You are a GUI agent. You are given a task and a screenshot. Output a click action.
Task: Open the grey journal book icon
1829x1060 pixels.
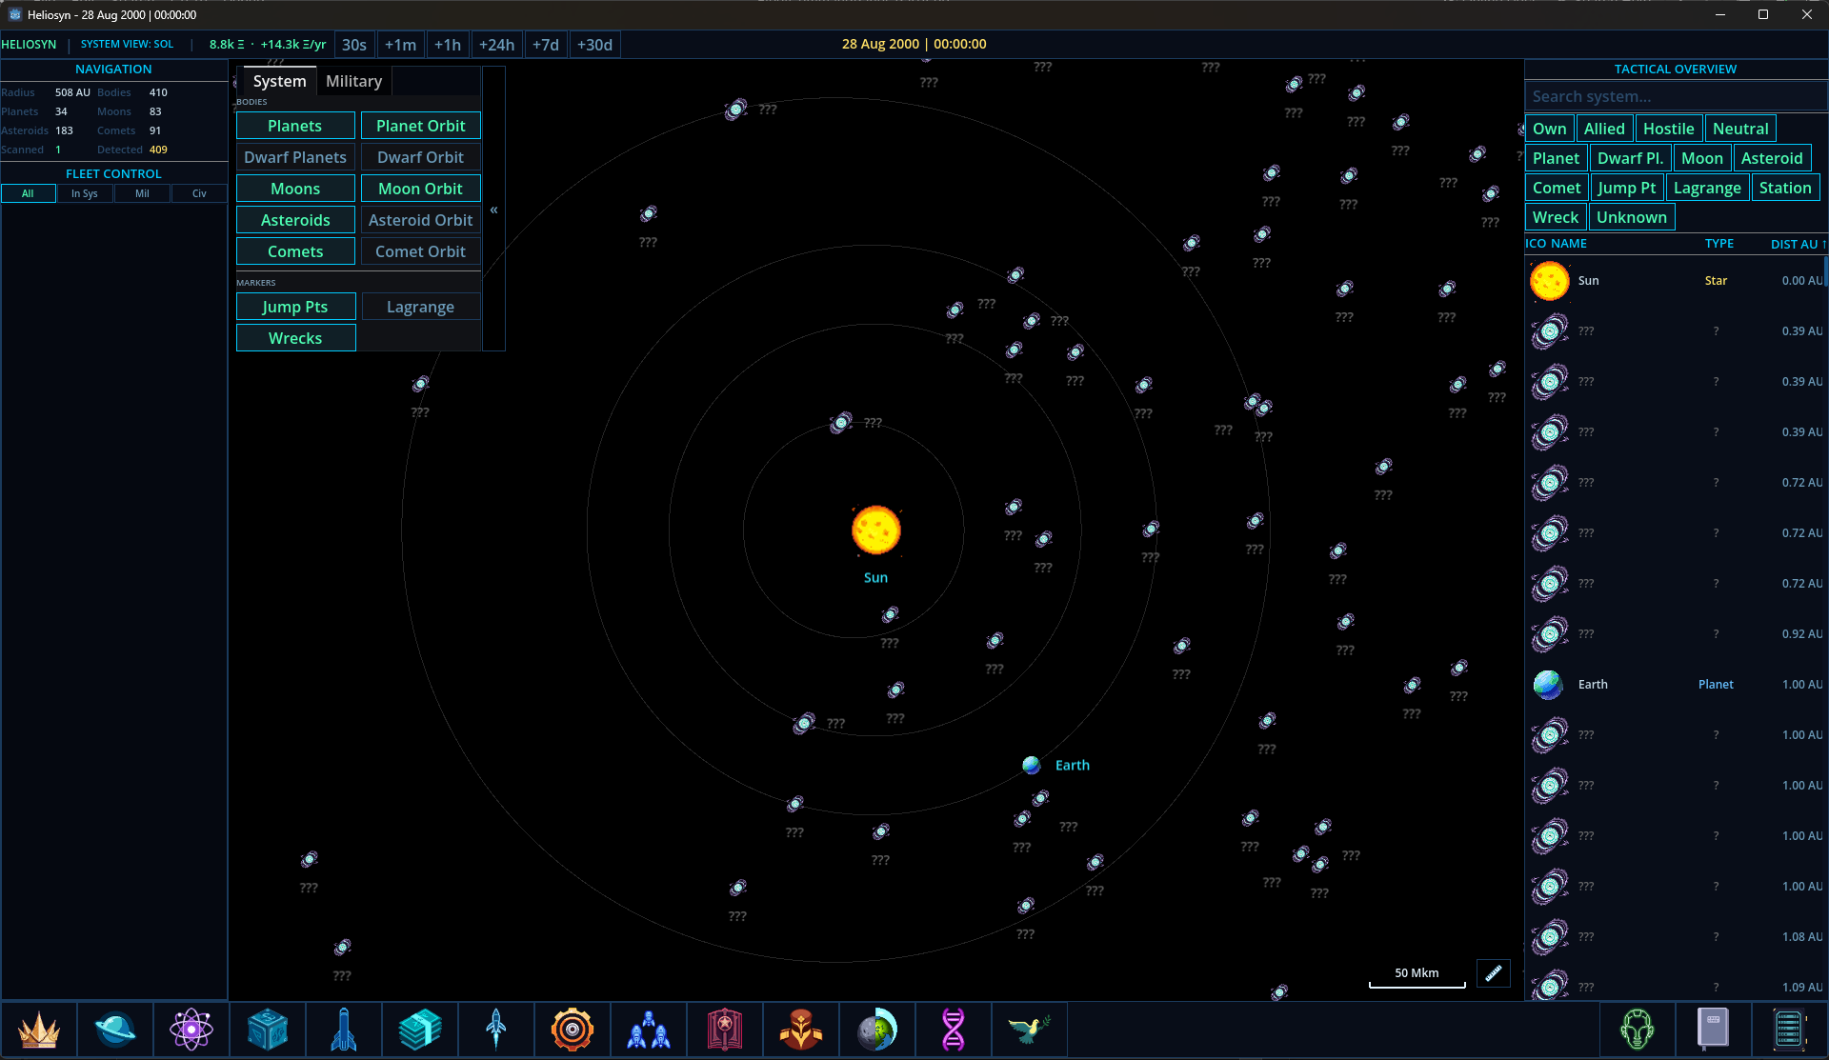[x=1713, y=1030]
